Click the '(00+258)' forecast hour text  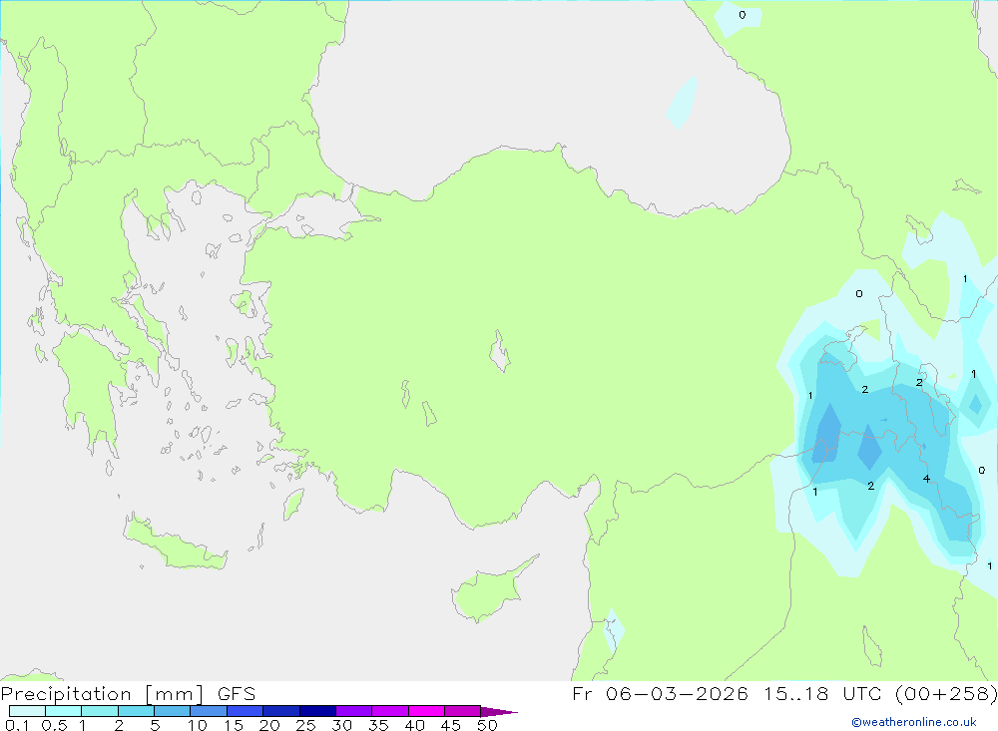tap(946, 694)
